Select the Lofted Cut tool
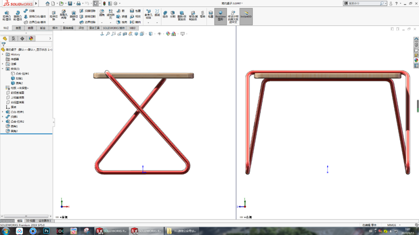Image resolution: width=419 pixels, height=235 pixels. pyautogui.click(x=88, y=17)
